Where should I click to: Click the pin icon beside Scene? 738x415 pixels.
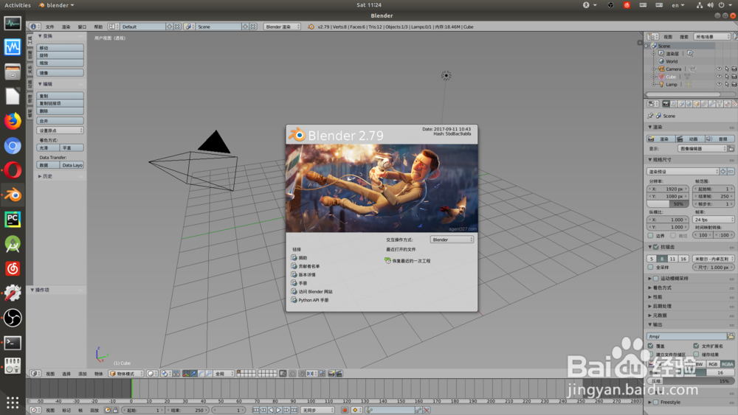(x=650, y=116)
